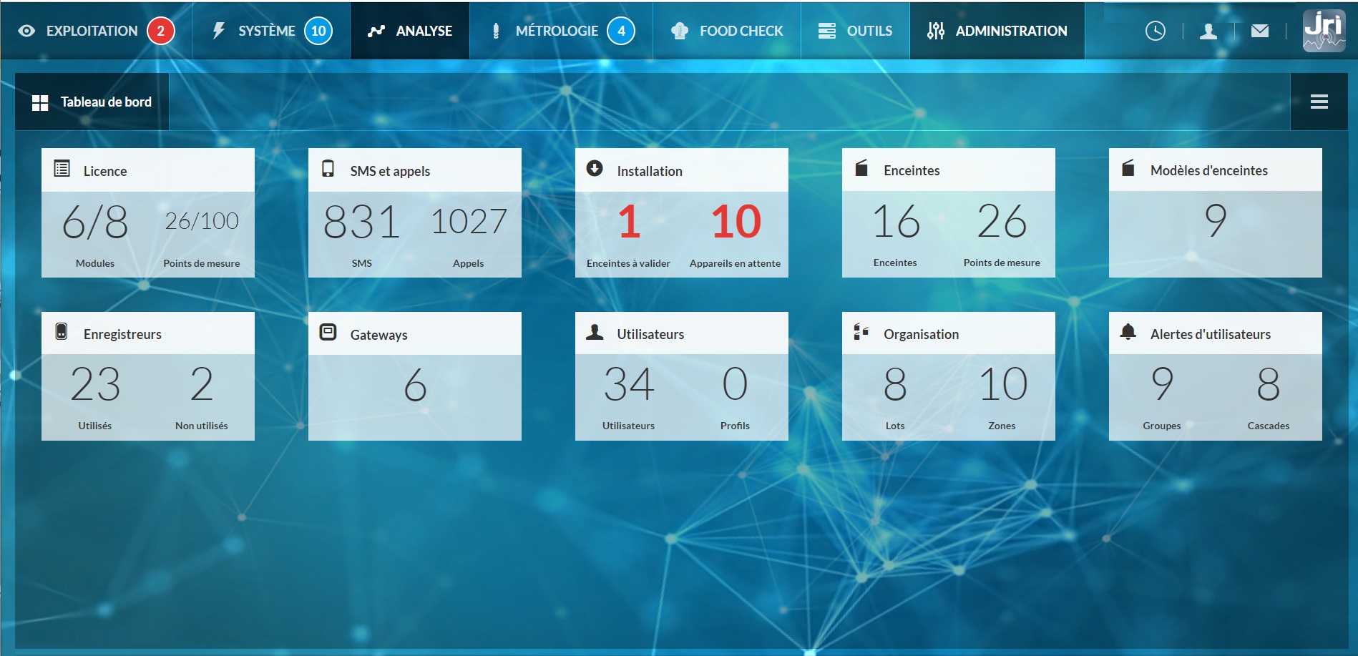Open the Modèles d'enceintes card title
1358x656 pixels.
1209,170
